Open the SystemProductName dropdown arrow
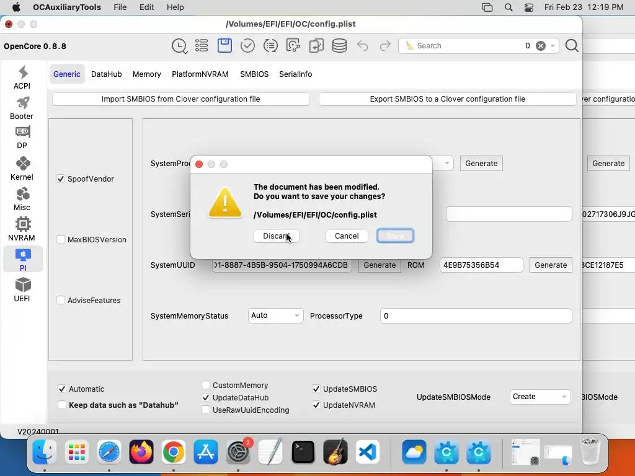Screen dimensions: 635x476 pyautogui.click(x=446, y=163)
